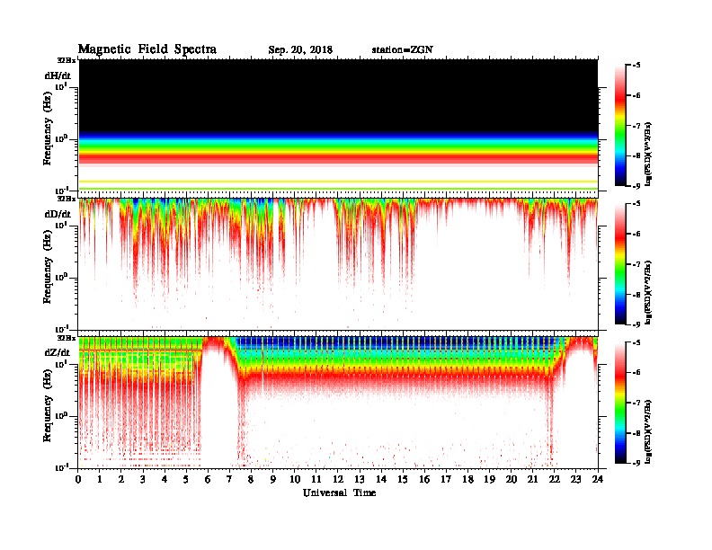This screenshot has width=712, height=550.
Task: Click hour tick label 14 on time axis
Action: (x=381, y=479)
